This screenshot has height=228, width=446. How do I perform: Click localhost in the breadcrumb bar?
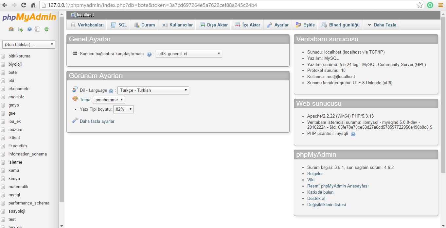[x=85, y=15]
